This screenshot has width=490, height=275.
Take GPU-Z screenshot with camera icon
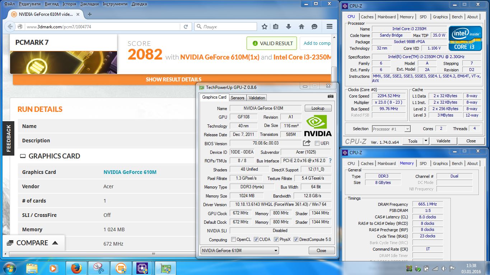pyautogui.click(x=330, y=96)
